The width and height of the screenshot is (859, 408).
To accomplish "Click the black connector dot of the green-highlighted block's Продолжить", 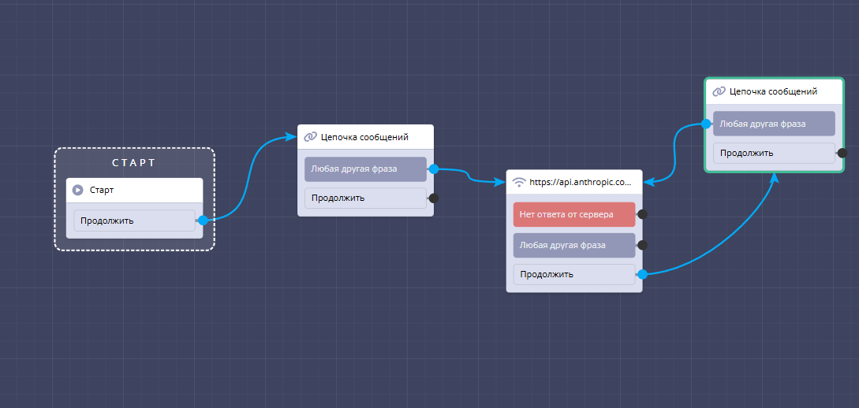I will pyautogui.click(x=842, y=153).
